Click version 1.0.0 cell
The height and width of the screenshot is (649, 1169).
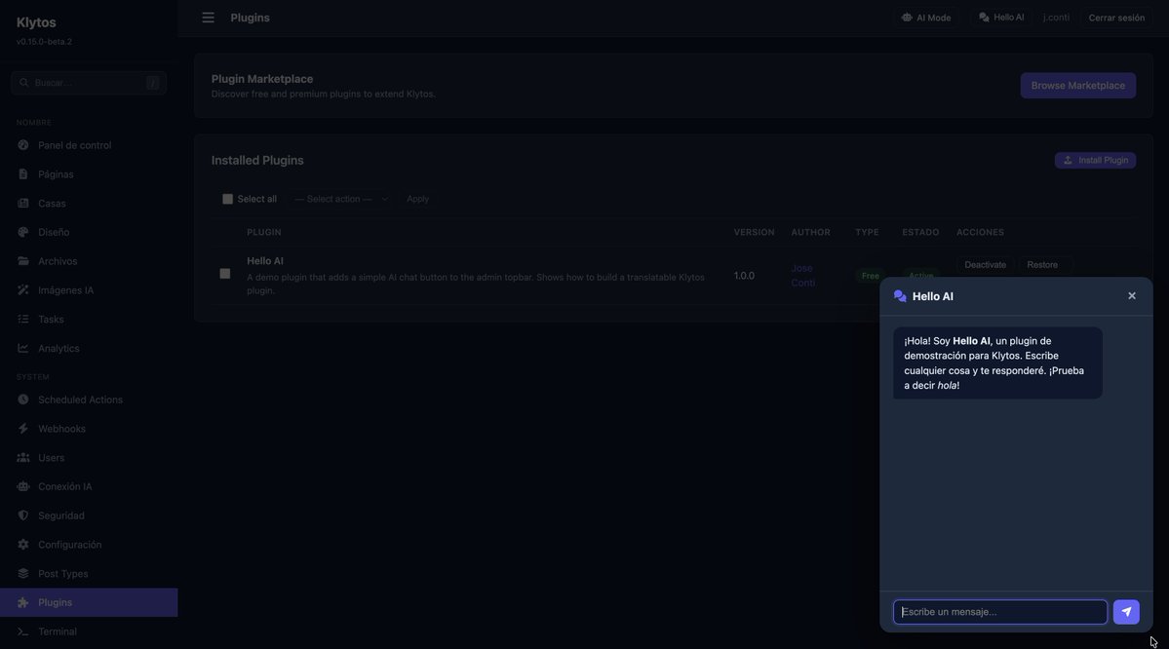point(744,276)
